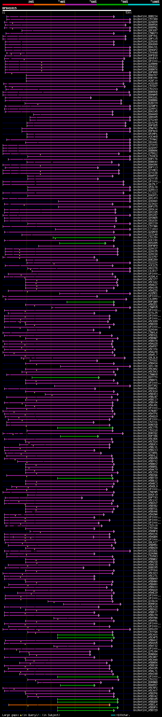Select hit label UniRef100_C5Y648
This screenshot has height=717, width=162.
point(145,53)
